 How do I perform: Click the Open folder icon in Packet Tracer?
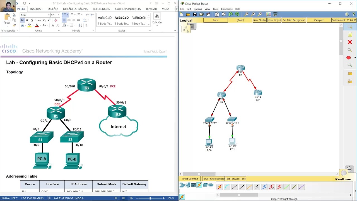point(188,15)
